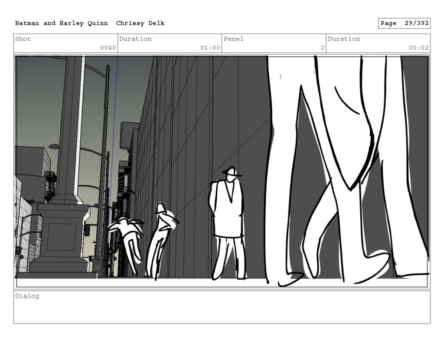The width and height of the screenshot is (444, 344).
Task: Click the artist name 'Chrissy Delk'
Action: click(140, 23)
